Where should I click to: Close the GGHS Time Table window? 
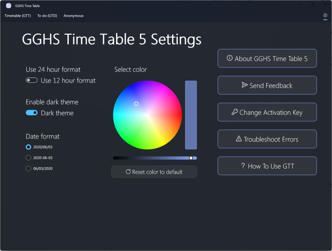[x=326, y=5]
